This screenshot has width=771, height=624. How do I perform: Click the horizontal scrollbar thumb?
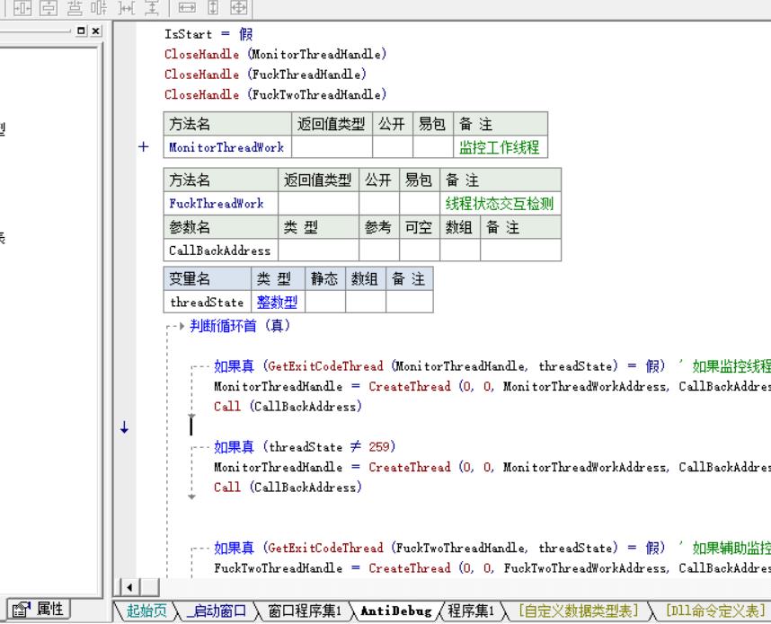(150, 587)
